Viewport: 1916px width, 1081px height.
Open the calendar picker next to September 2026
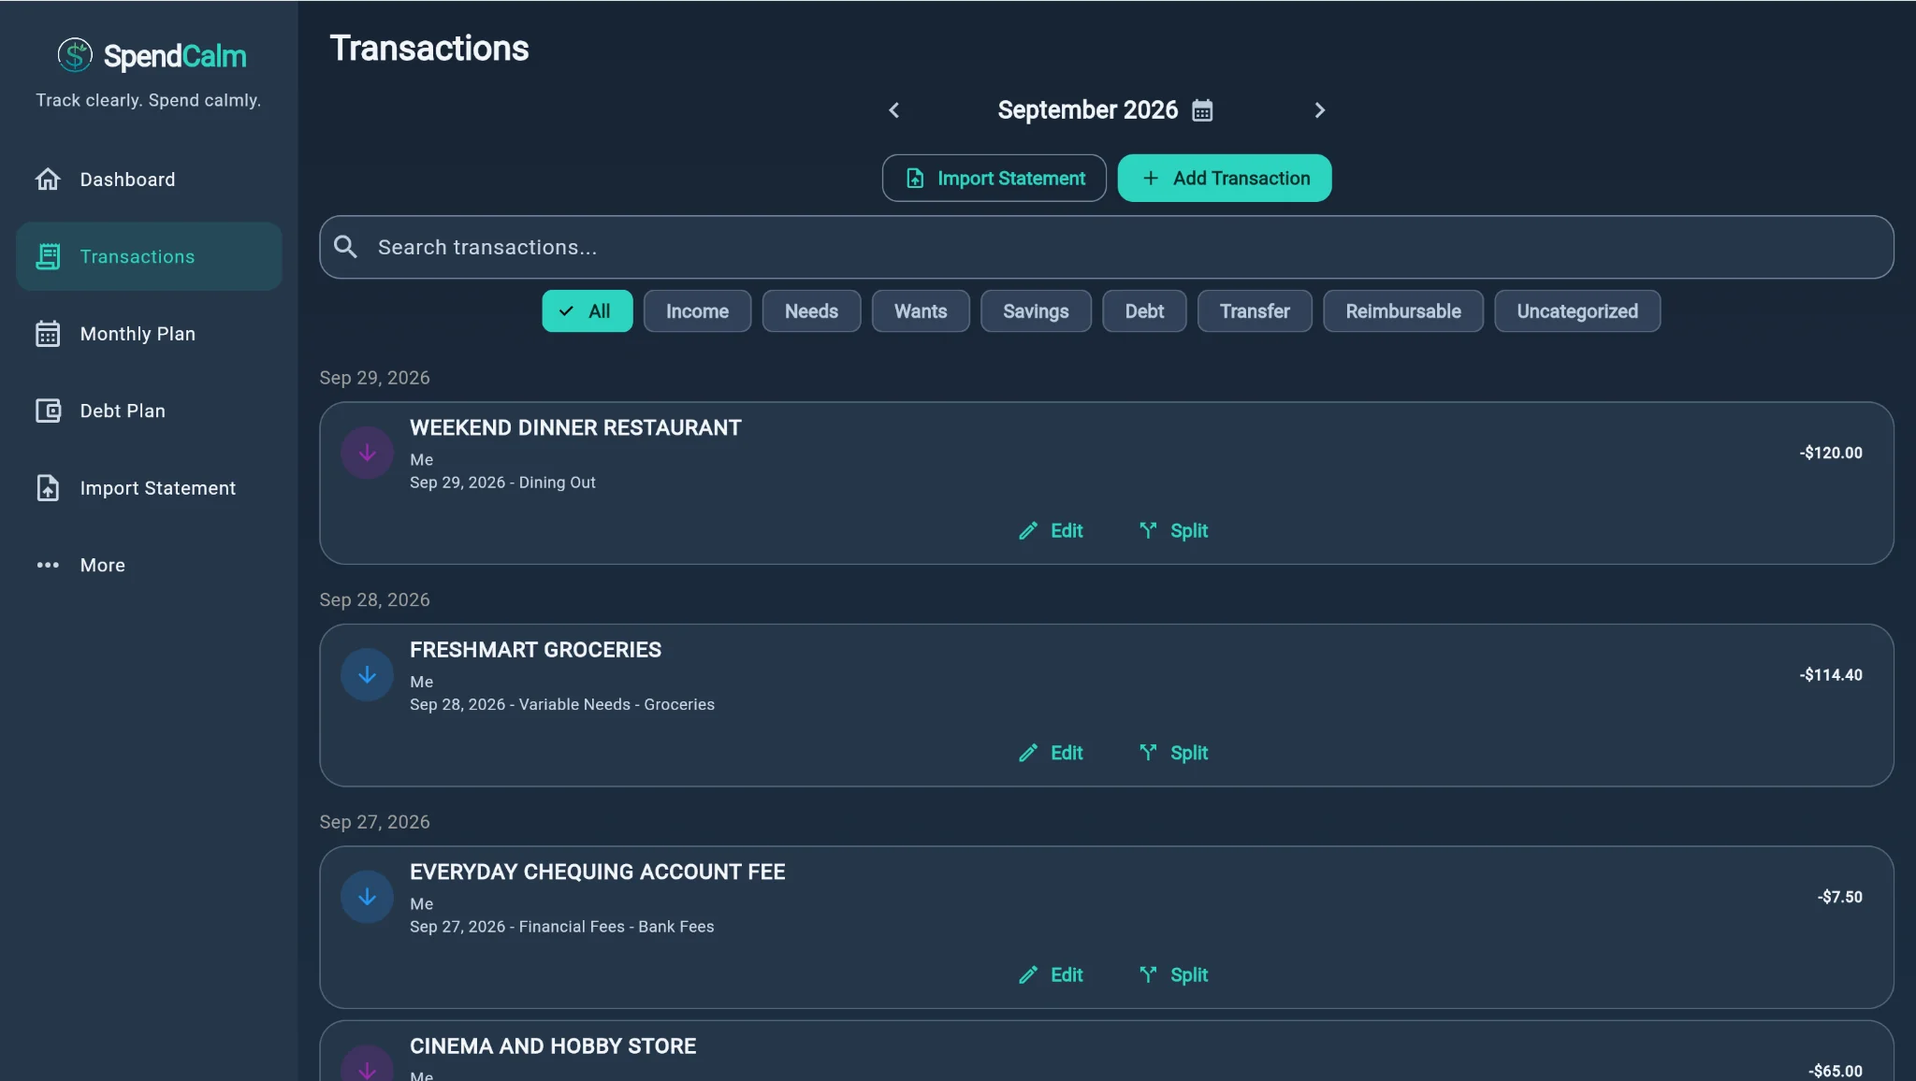[1202, 110]
